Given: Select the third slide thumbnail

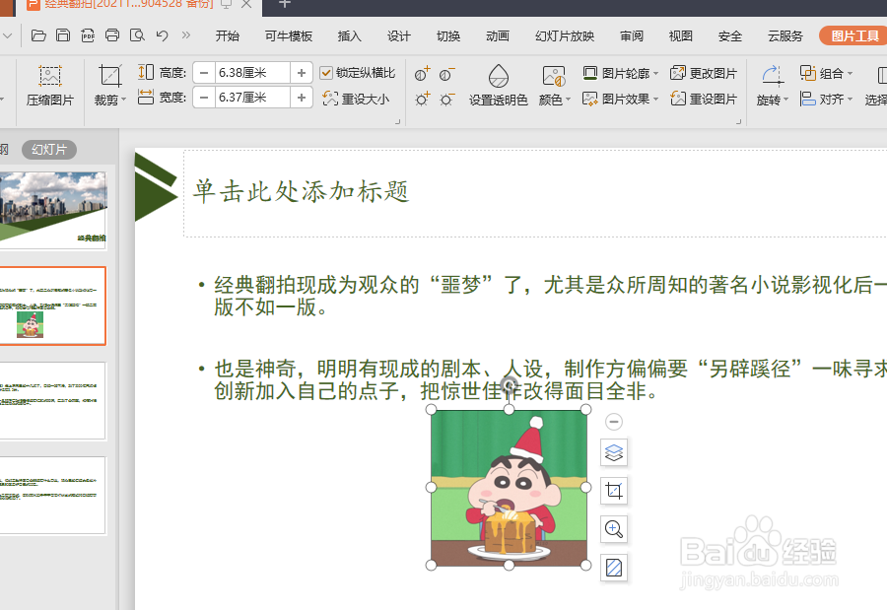Looking at the screenshot, I should click(52, 401).
